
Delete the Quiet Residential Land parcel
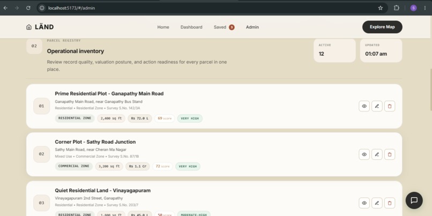pyautogui.click(x=390, y=203)
